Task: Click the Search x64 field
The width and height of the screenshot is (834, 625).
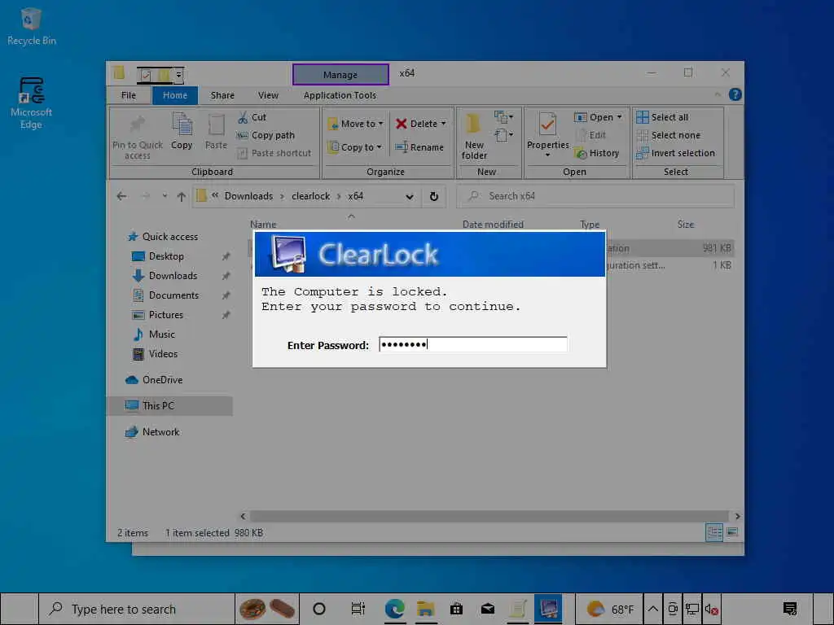Action: click(595, 196)
